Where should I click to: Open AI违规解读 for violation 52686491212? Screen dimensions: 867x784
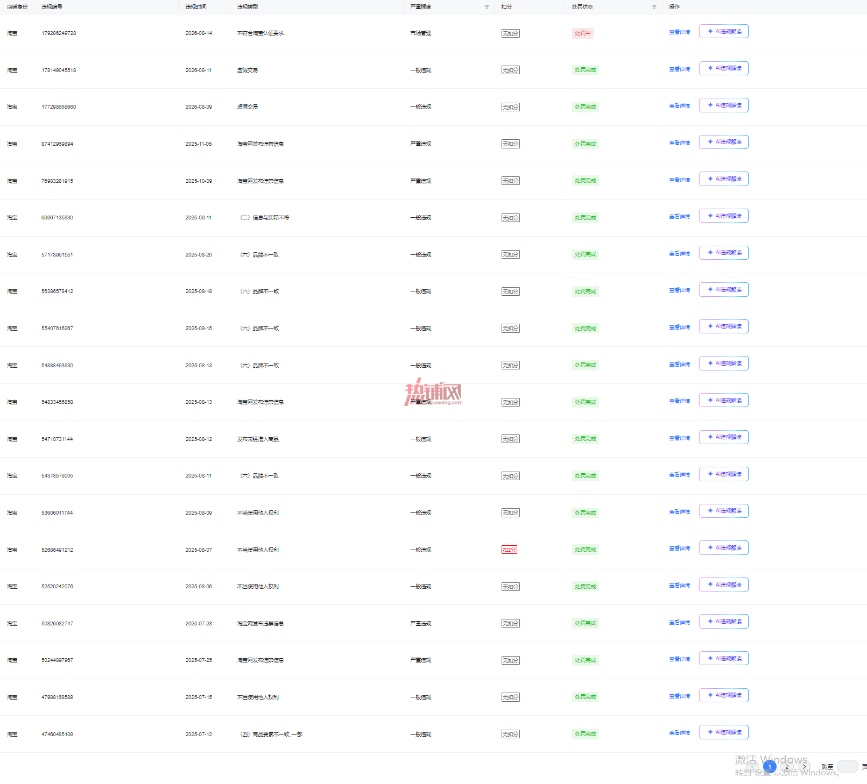click(724, 548)
